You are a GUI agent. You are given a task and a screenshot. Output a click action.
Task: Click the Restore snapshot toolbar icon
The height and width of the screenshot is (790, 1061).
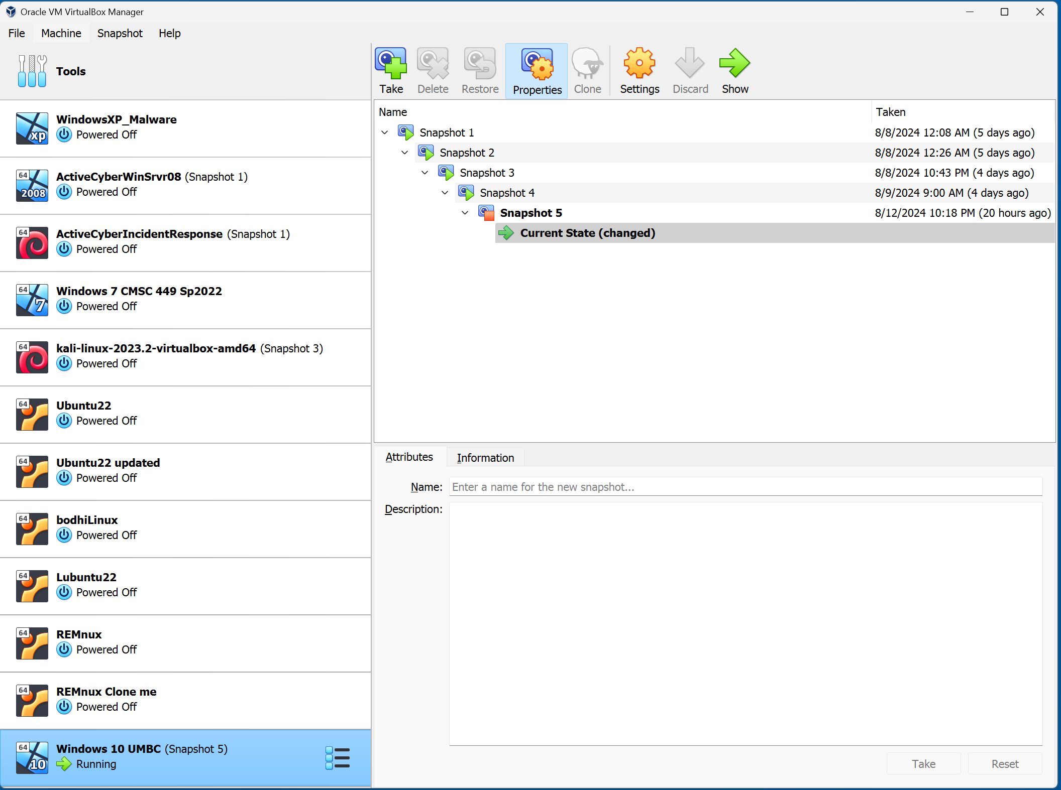(x=480, y=63)
